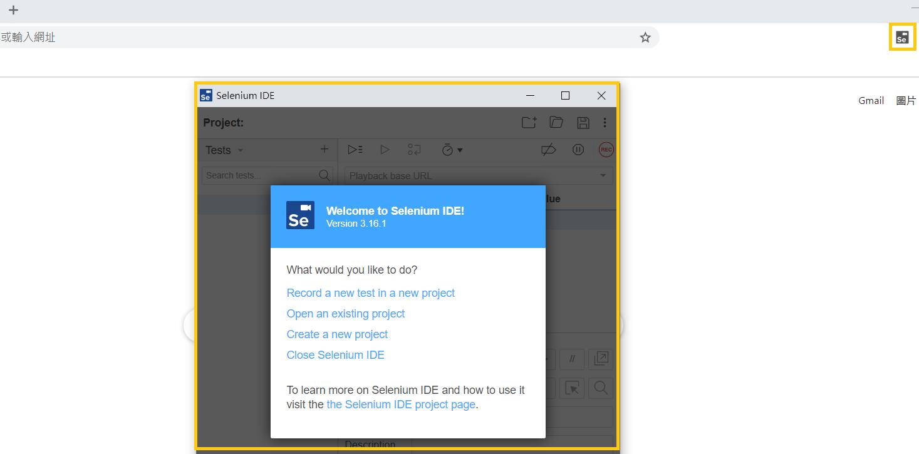This screenshot has height=454, width=919.
Task: Run current test play icon
Action: pyautogui.click(x=385, y=150)
